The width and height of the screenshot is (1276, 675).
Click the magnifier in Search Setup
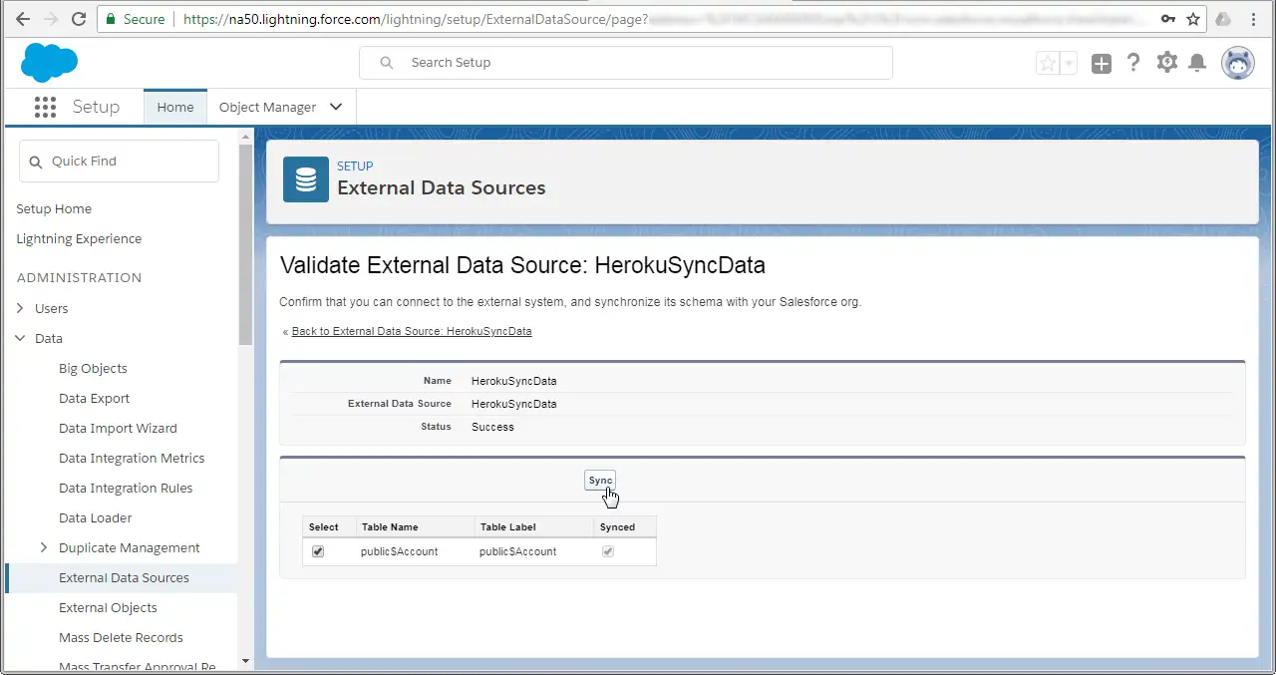coord(387,63)
